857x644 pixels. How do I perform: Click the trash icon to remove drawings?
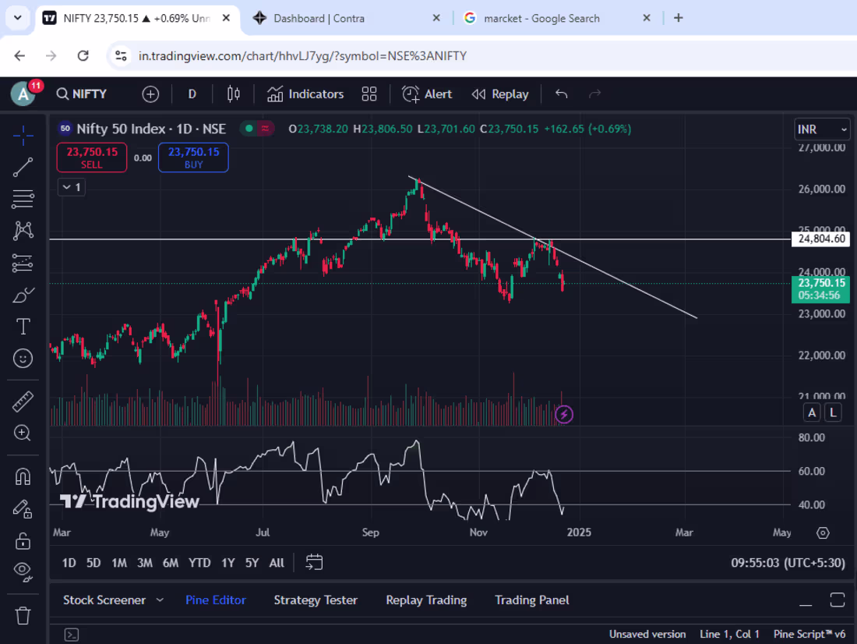(23, 615)
